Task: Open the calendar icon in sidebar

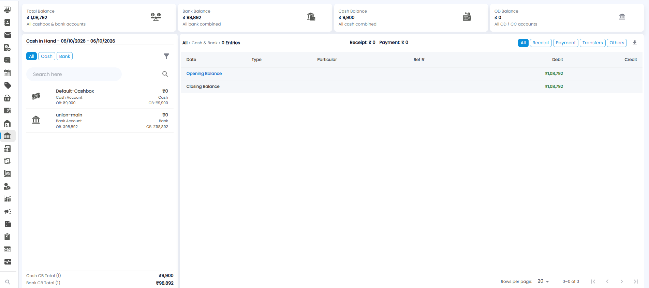Action: (7, 73)
